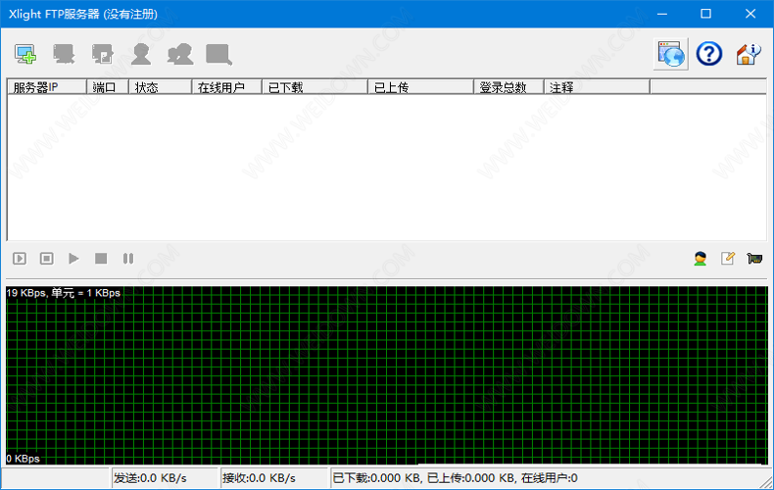
Task: Open the single-user list icon
Action: 141,54
